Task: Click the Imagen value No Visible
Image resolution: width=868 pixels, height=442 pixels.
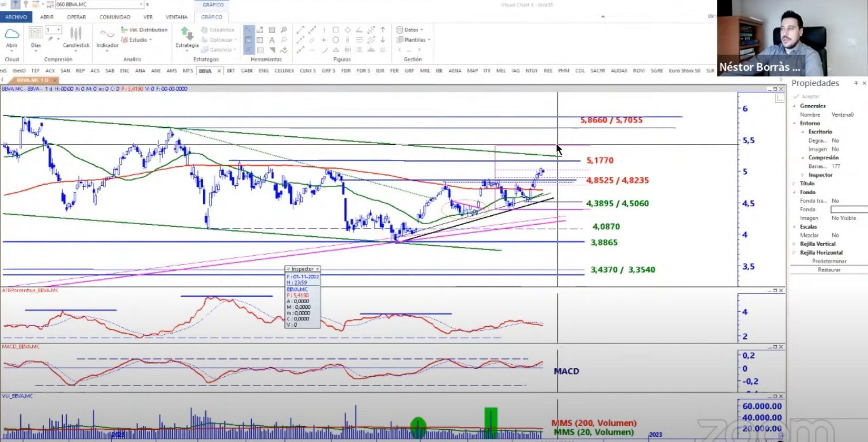Action: 844,218
